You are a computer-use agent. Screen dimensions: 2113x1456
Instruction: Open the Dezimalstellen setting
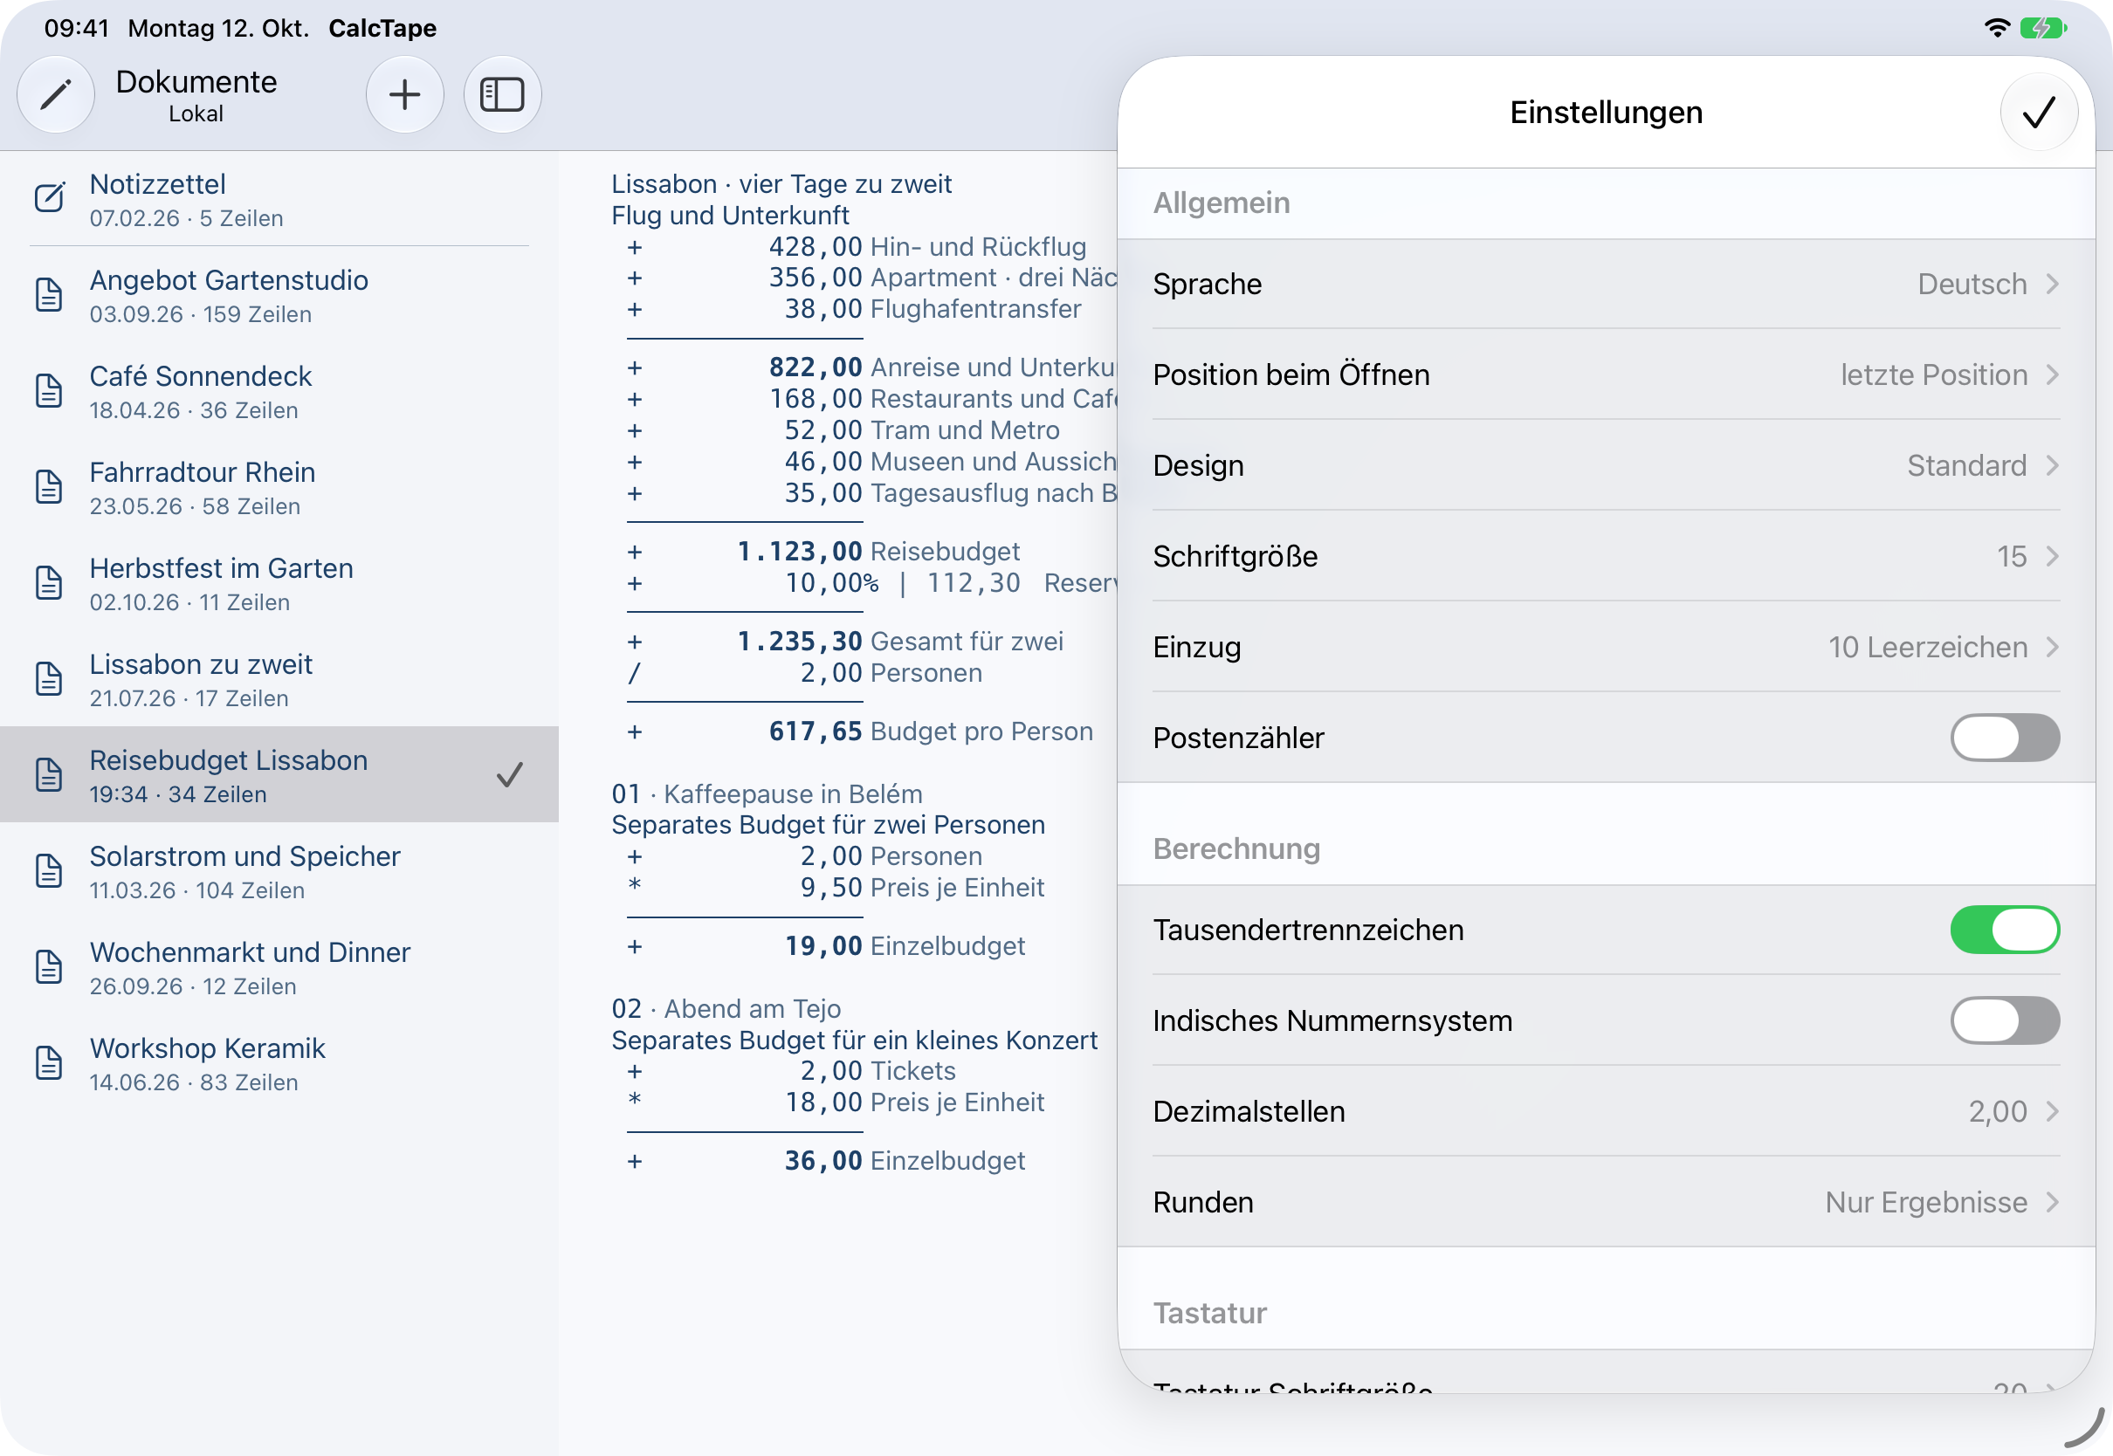[x=1606, y=1111]
